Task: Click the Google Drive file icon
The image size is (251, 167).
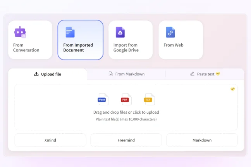Action: pyautogui.click(x=120, y=32)
